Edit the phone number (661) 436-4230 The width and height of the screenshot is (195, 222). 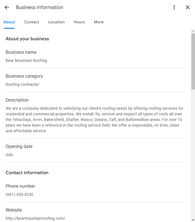pos(19,194)
